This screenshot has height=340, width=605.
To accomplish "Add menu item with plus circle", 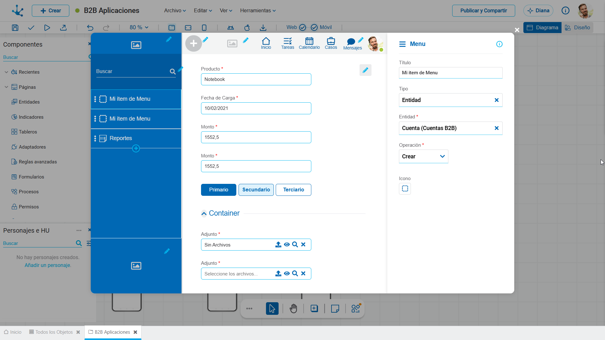I will click(136, 149).
